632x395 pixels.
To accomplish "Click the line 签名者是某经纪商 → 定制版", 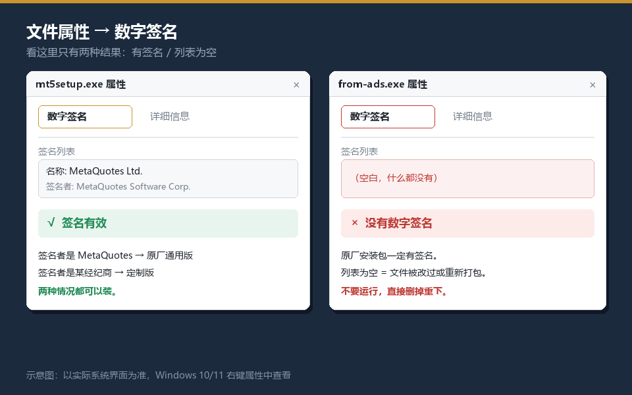I will 96,273.
